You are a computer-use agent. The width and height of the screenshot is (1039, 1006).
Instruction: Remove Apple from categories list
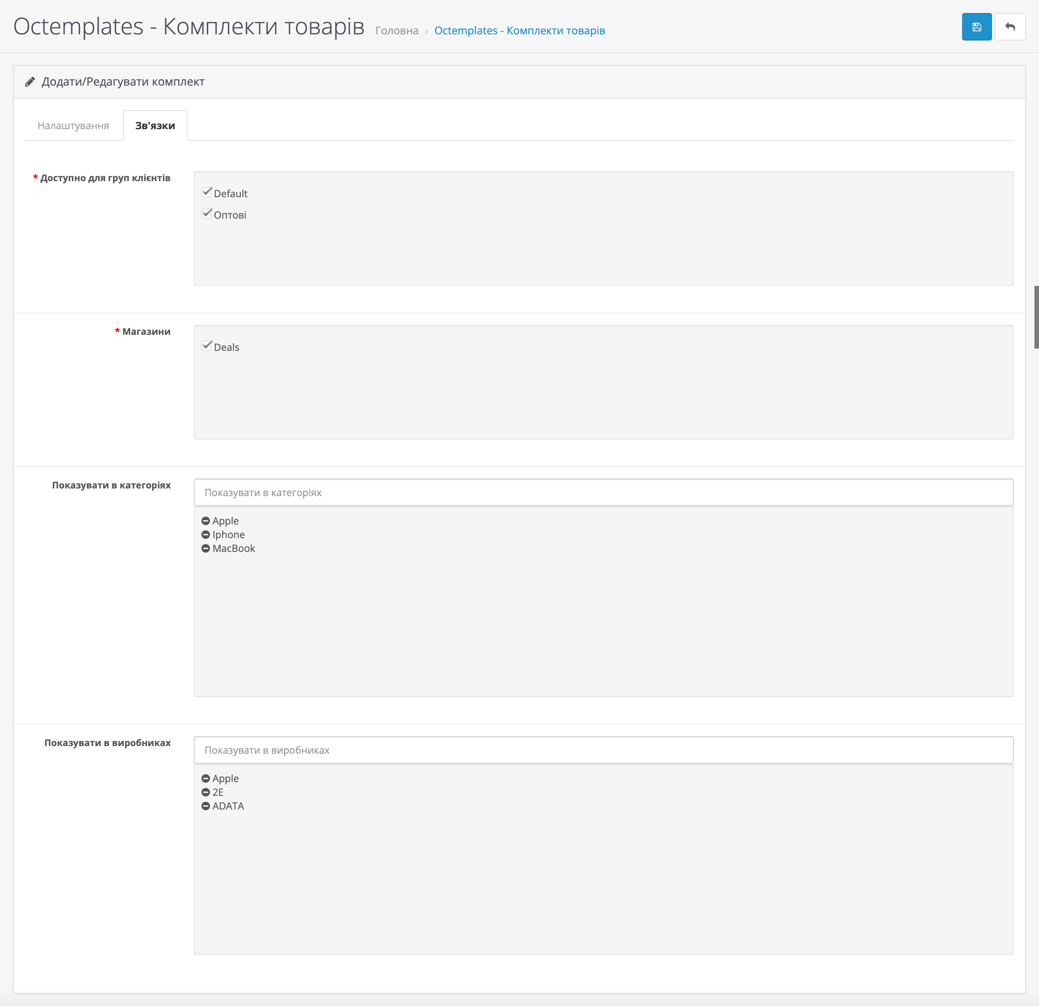pos(206,521)
